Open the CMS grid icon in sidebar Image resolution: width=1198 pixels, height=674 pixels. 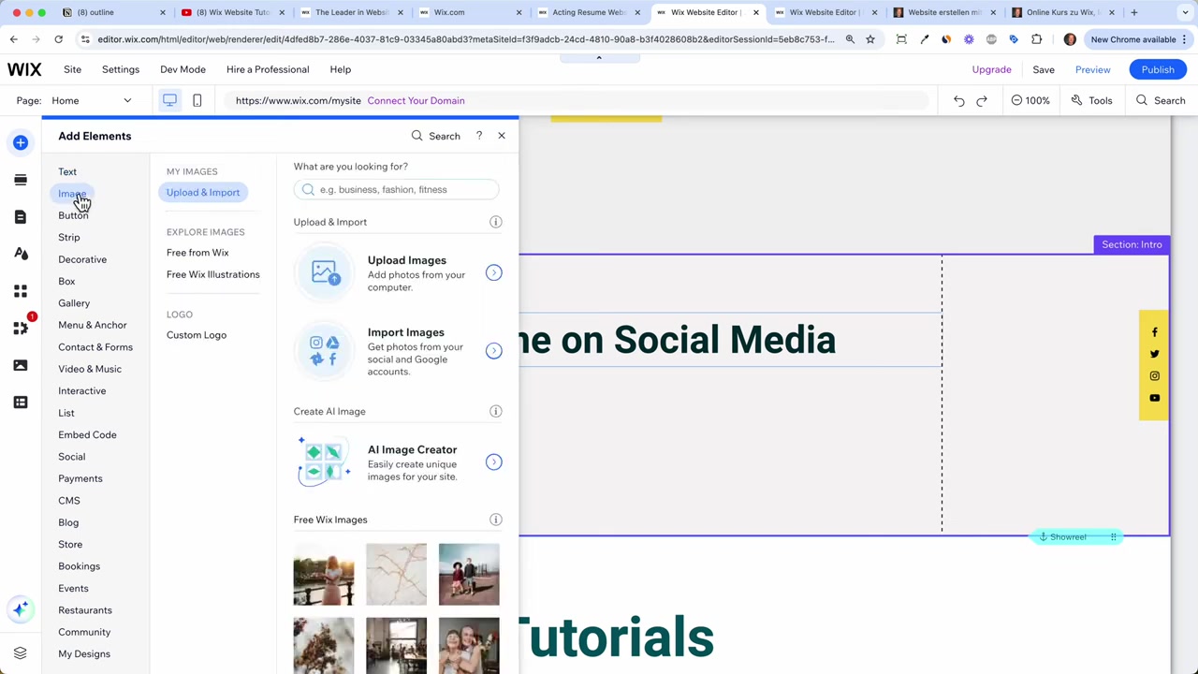coord(21,403)
